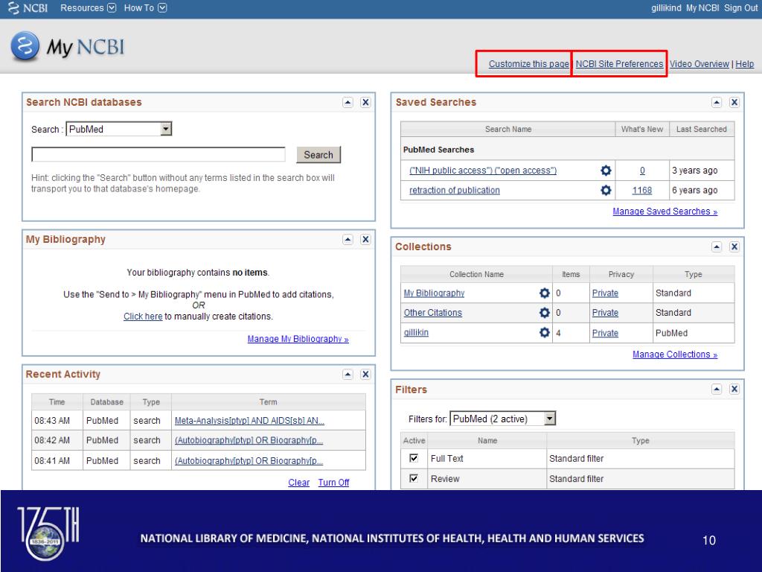The width and height of the screenshot is (762, 572).
Task: Click the My NCBI blue sphere logo
Action: click(25, 46)
